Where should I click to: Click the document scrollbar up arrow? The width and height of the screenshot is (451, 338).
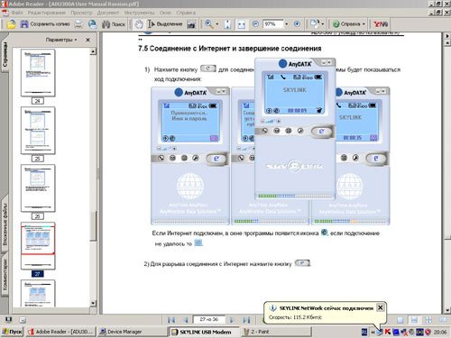pos(447,43)
